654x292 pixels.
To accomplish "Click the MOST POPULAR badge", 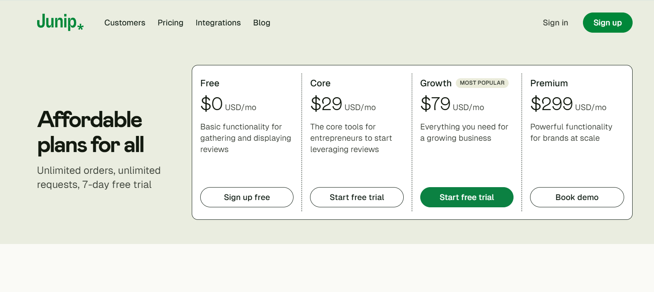I will tap(483, 83).
